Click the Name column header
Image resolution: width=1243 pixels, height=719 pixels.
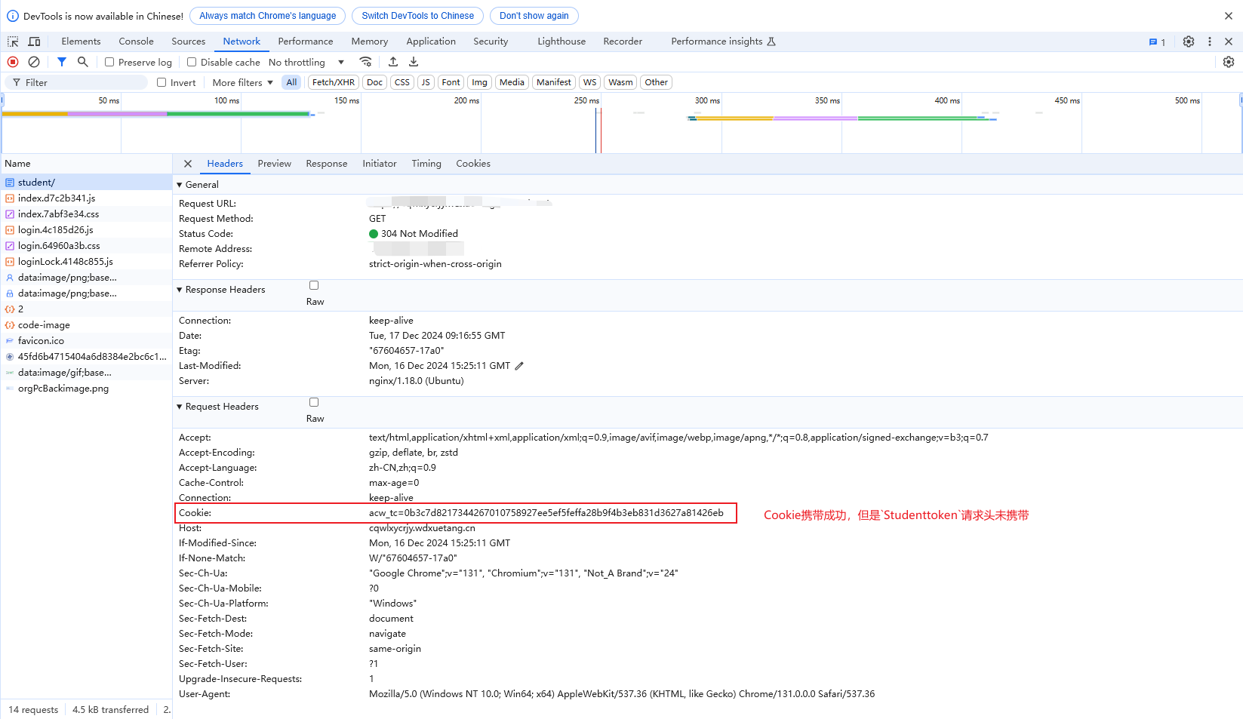tap(86, 164)
